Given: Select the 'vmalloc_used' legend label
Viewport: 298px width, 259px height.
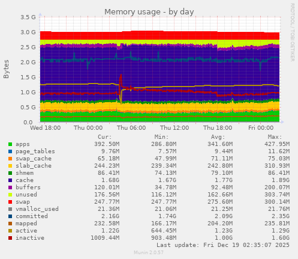Looking at the screenshot, I should point(37,209).
